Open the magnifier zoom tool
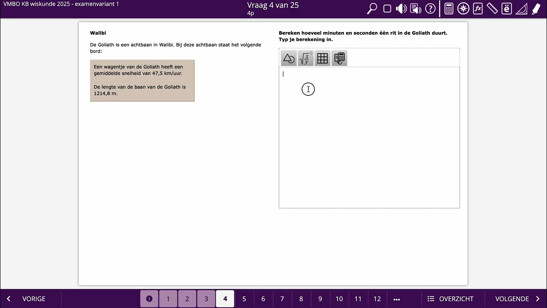Screen dimensions: 547x308 pyautogui.click(x=372, y=9)
